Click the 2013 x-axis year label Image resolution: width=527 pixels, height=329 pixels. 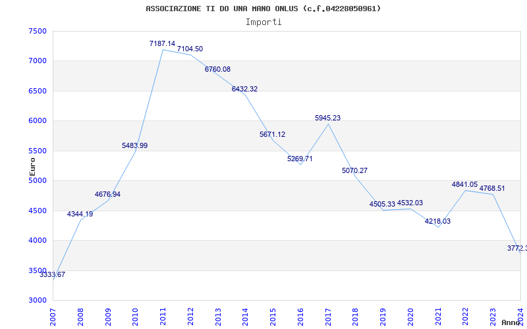(218, 317)
